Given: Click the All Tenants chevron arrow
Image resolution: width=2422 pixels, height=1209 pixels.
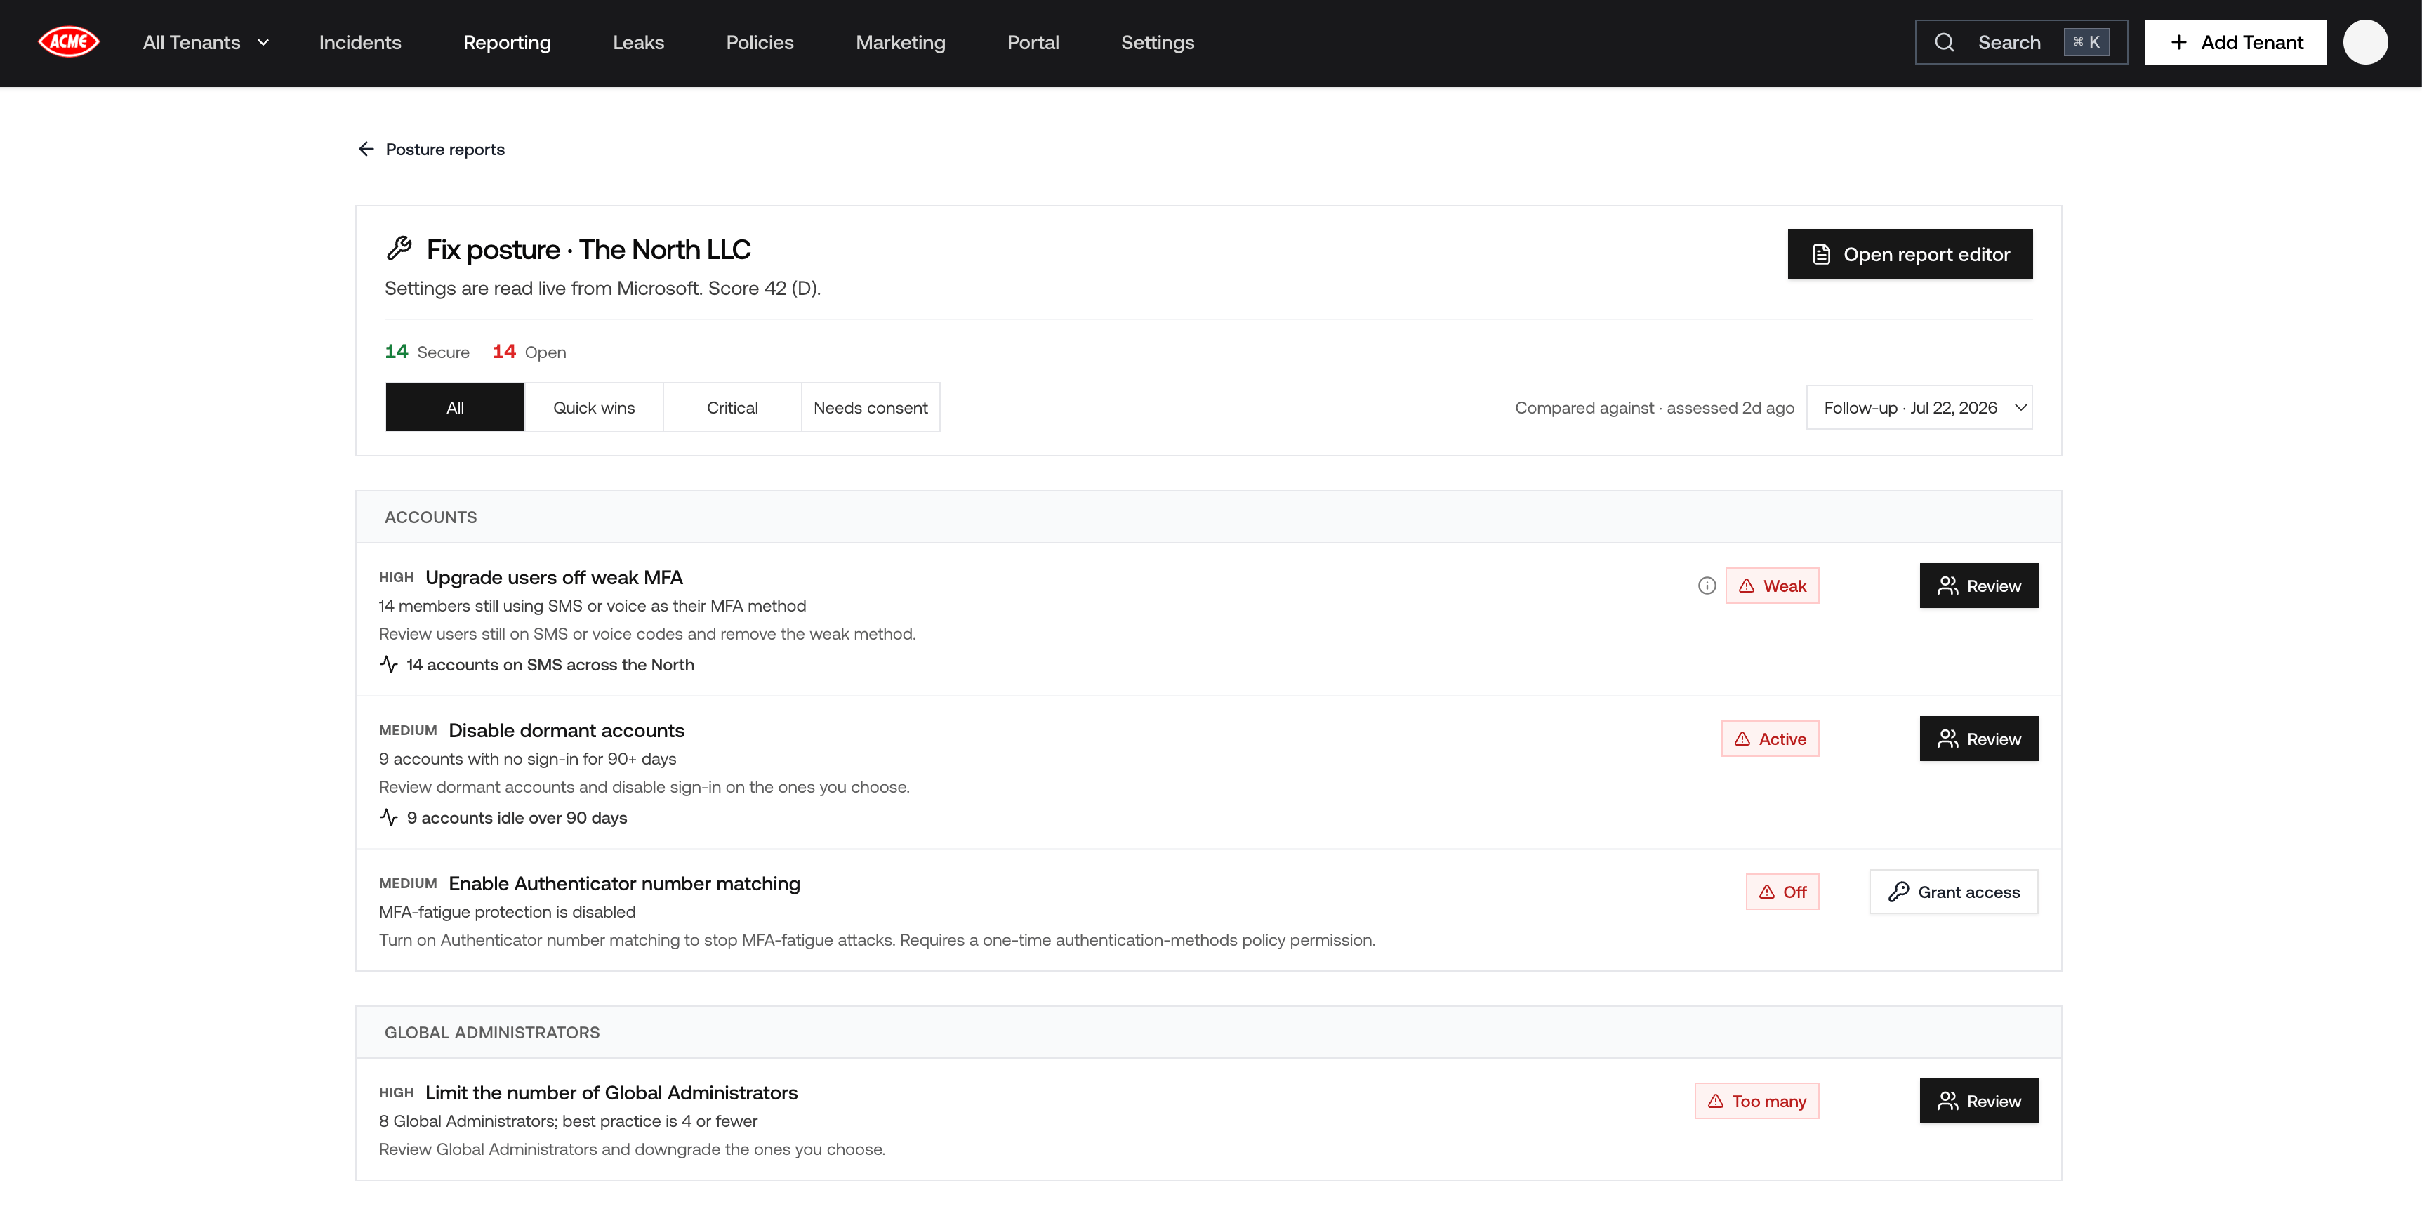Looking at the screenshot, I should (263, 42).
